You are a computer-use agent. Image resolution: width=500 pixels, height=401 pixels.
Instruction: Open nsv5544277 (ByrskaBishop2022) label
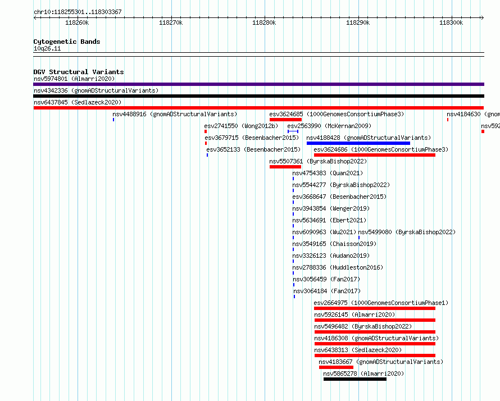click(341, 185)
